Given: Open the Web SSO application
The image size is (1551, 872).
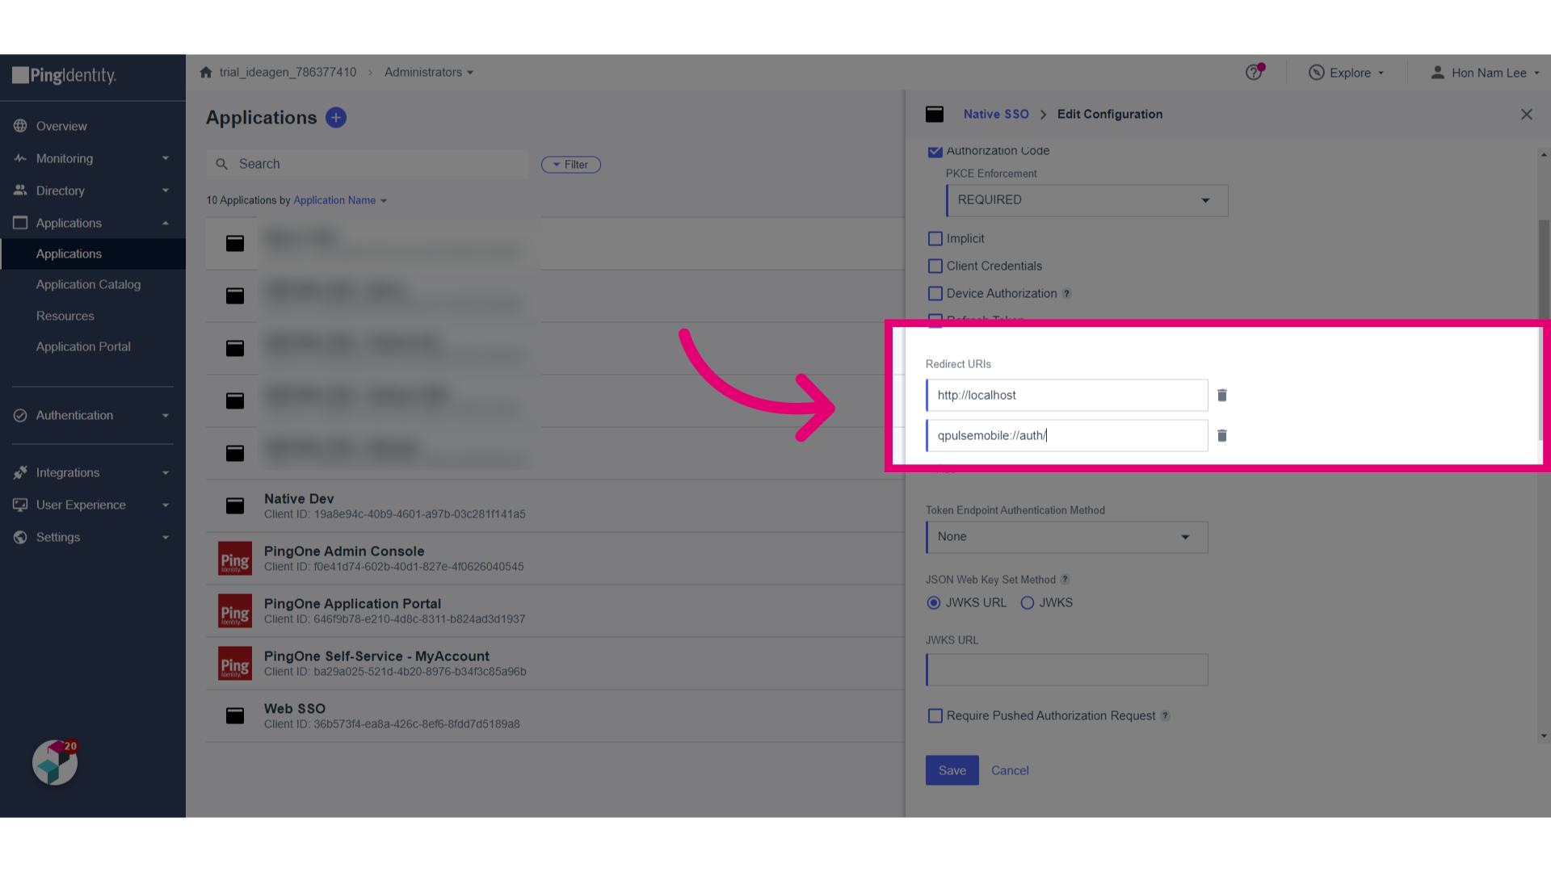Looking at the screenshot, I should 295,709.
